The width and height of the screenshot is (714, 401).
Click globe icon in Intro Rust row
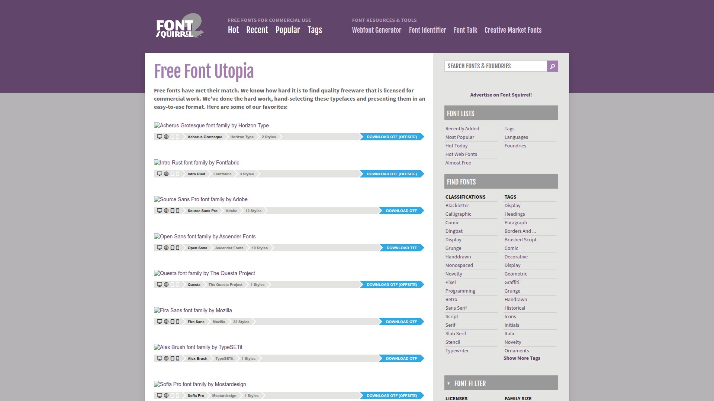[x=166, y=174]
